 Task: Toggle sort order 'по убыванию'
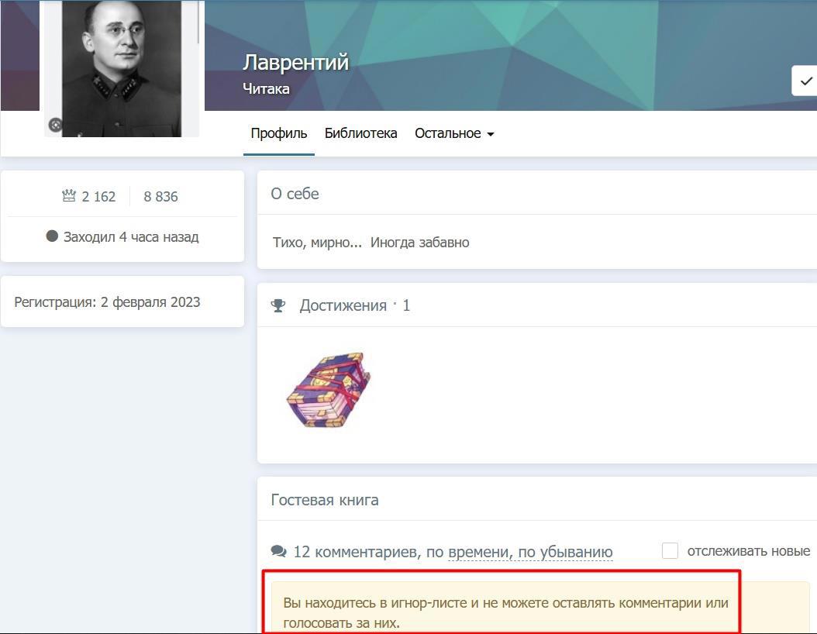coord(565,552)
